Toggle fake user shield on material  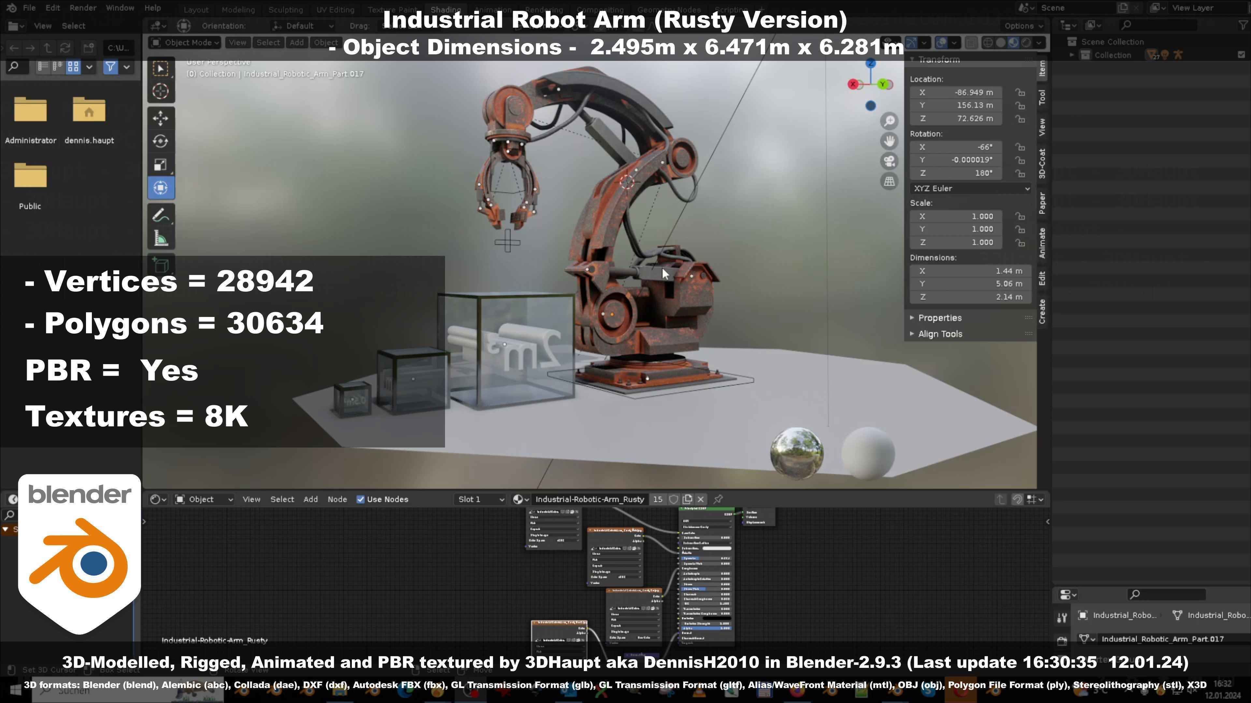674,499
